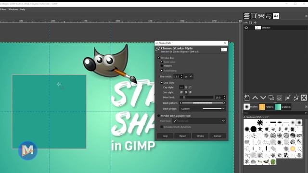Viewport: 308px width, 173px height.
Task: Click the Line width value field
Action: pos(177,76)
